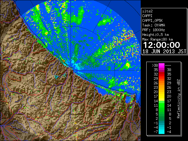Click the 'ilts2' label in info box
188x141 pixels.
147,11
